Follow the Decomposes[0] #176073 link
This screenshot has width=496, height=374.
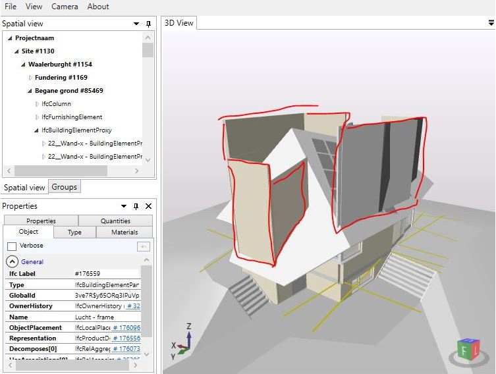[126, 349]
